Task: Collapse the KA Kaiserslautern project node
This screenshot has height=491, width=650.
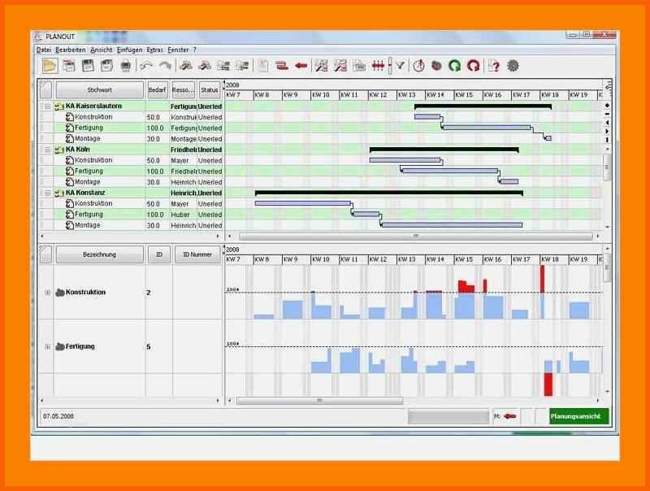Action: [47, 106]
